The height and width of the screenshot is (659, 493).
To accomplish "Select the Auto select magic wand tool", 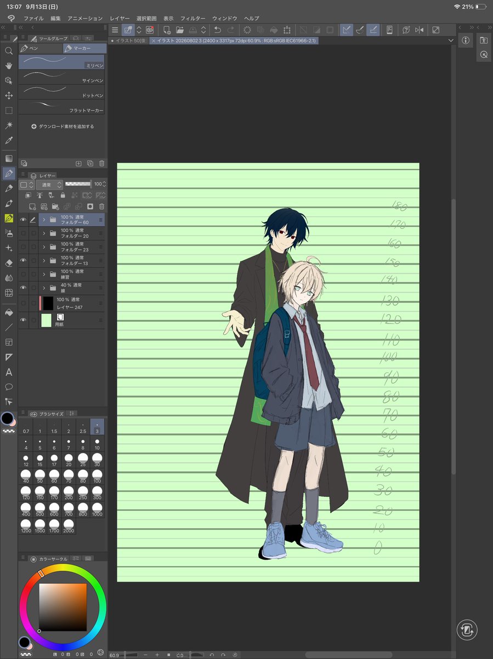I will (x=9, y=126).
